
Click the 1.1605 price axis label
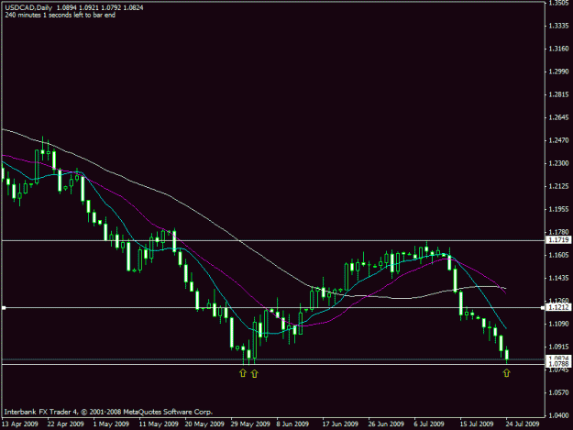pyautogui.click(x=559, y=255)
